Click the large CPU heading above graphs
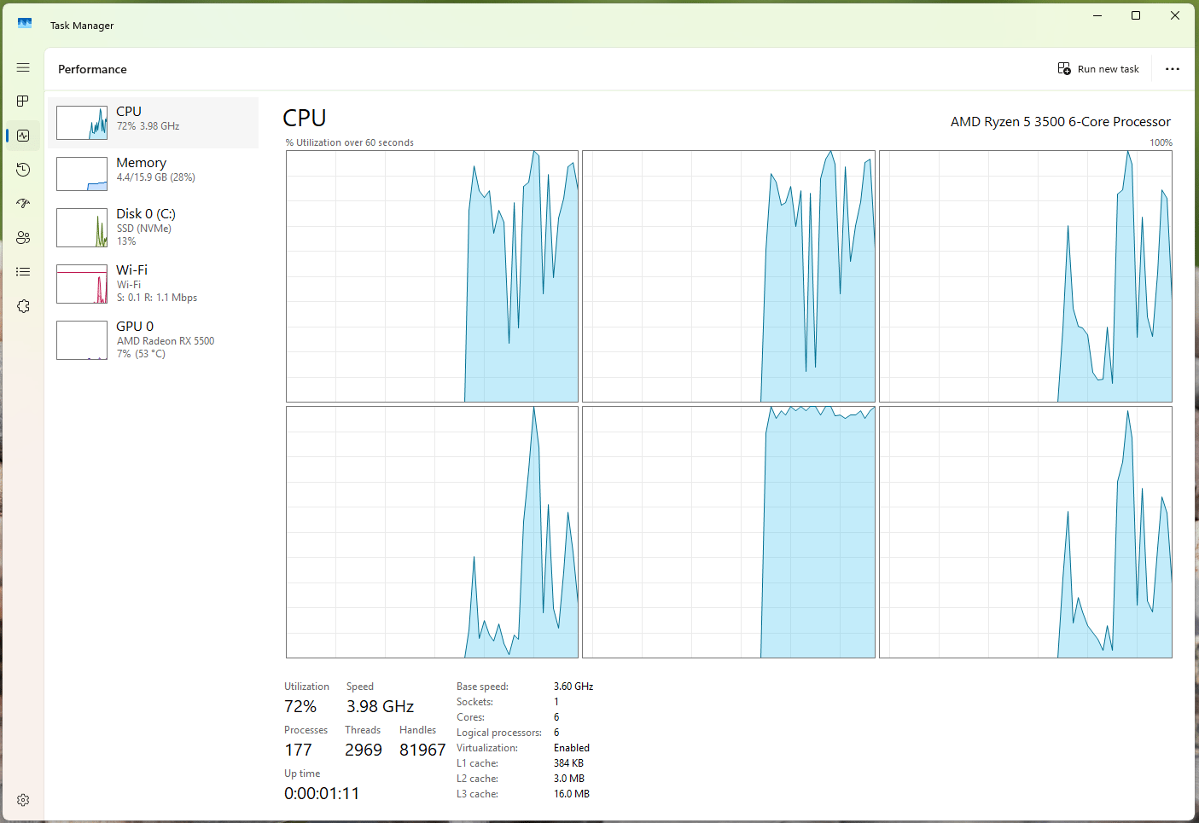Screen dimensions: 1199x823 coord(305,118)
